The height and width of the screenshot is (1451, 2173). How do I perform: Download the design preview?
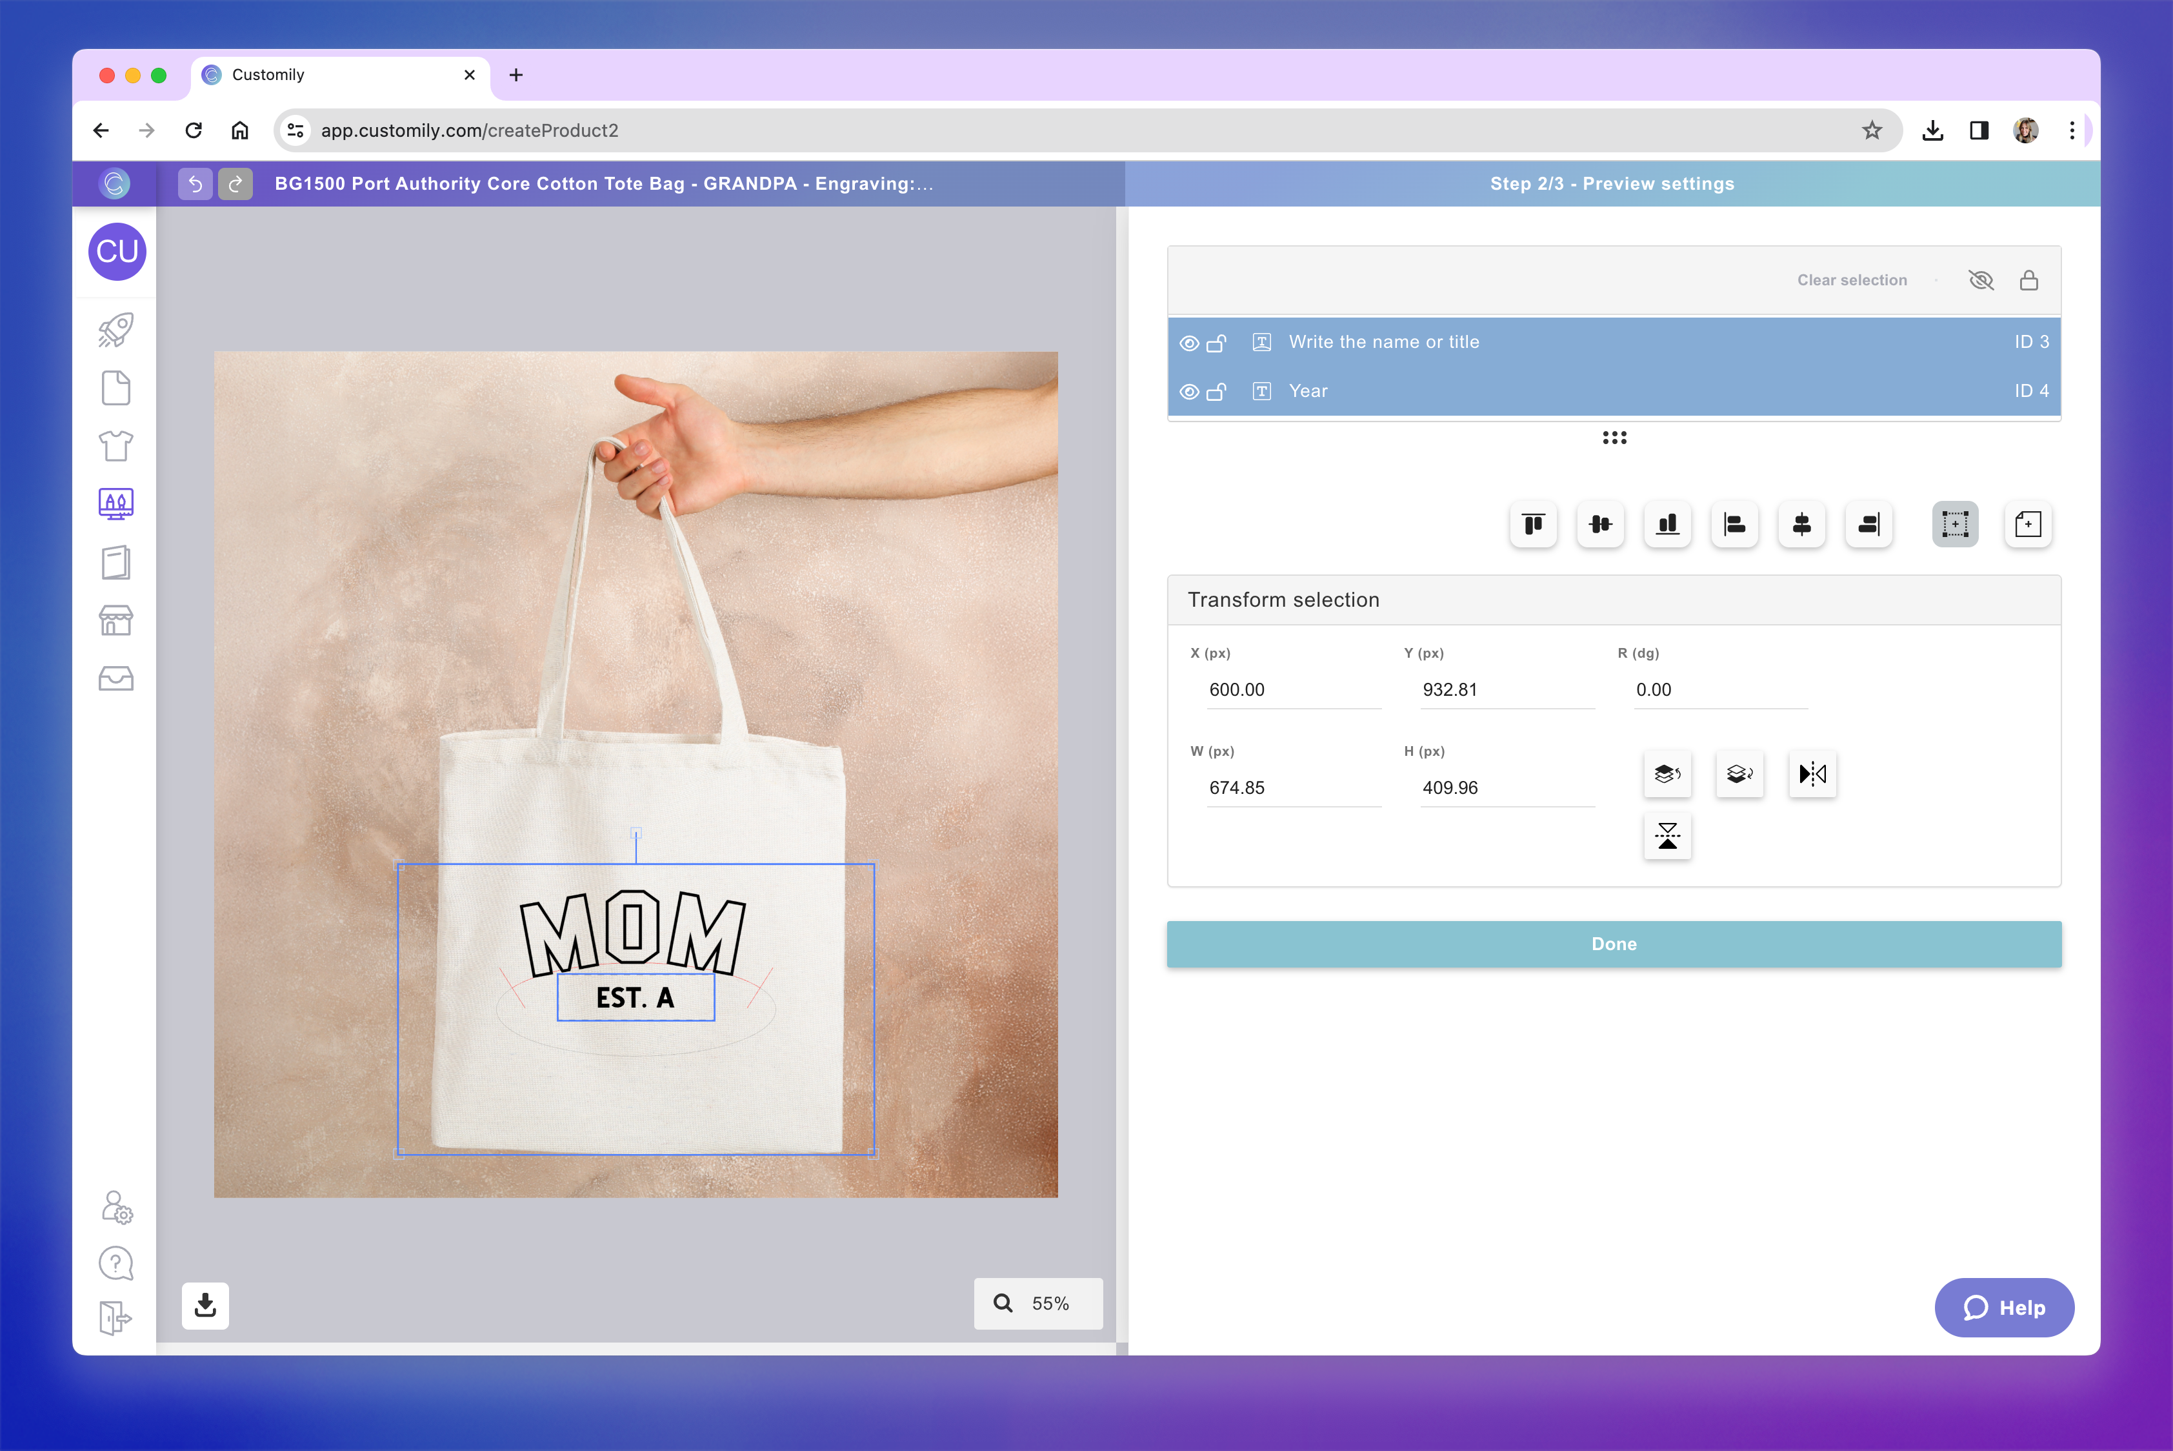[x=205, y=1306]
